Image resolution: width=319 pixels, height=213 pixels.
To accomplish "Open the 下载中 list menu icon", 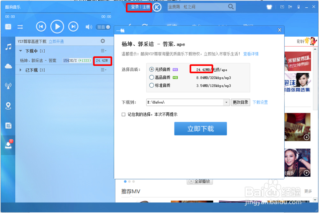I will [x=104, y=51].
